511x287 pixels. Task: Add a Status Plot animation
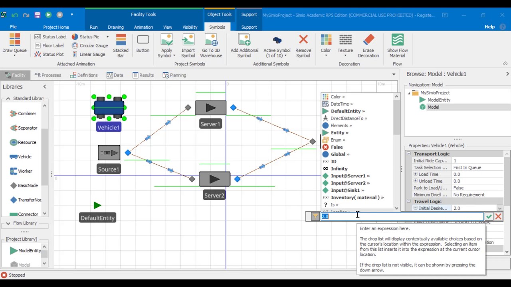49,54
